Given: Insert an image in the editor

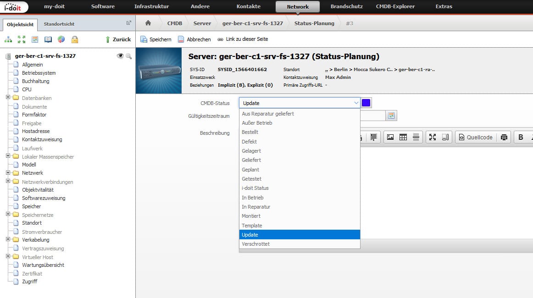Looking at the screenshot, I should 390,137.
